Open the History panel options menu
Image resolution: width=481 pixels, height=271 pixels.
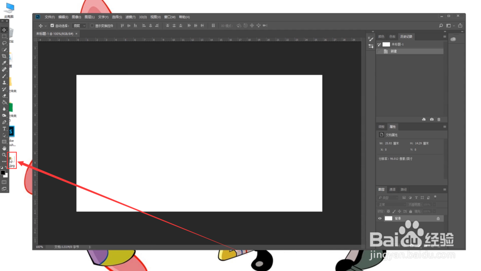[444, 37]
